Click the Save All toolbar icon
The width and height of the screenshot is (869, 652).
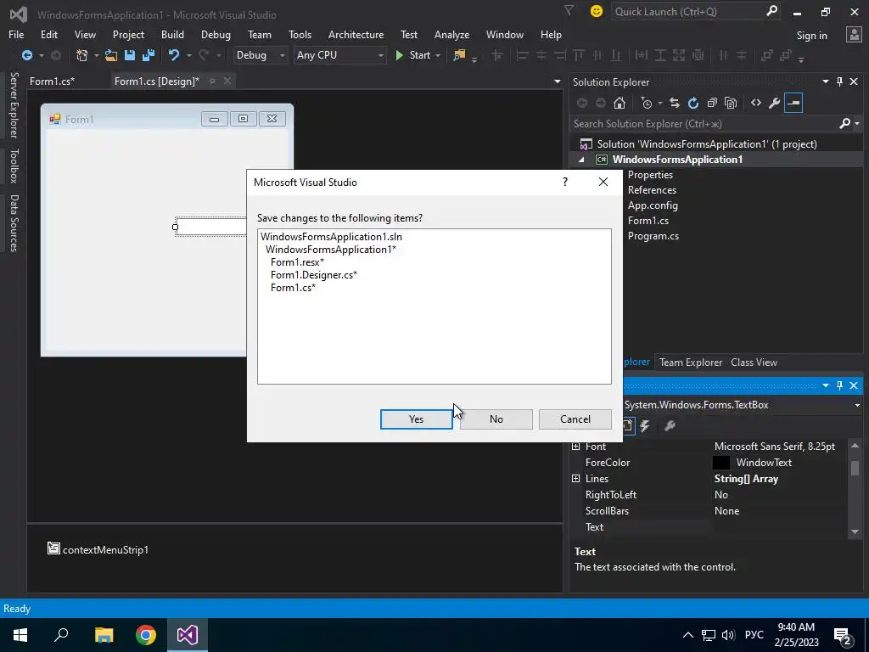point(149,55)
